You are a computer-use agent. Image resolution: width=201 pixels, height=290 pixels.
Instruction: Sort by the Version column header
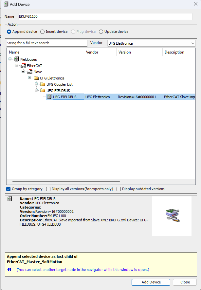click(139, 52)
